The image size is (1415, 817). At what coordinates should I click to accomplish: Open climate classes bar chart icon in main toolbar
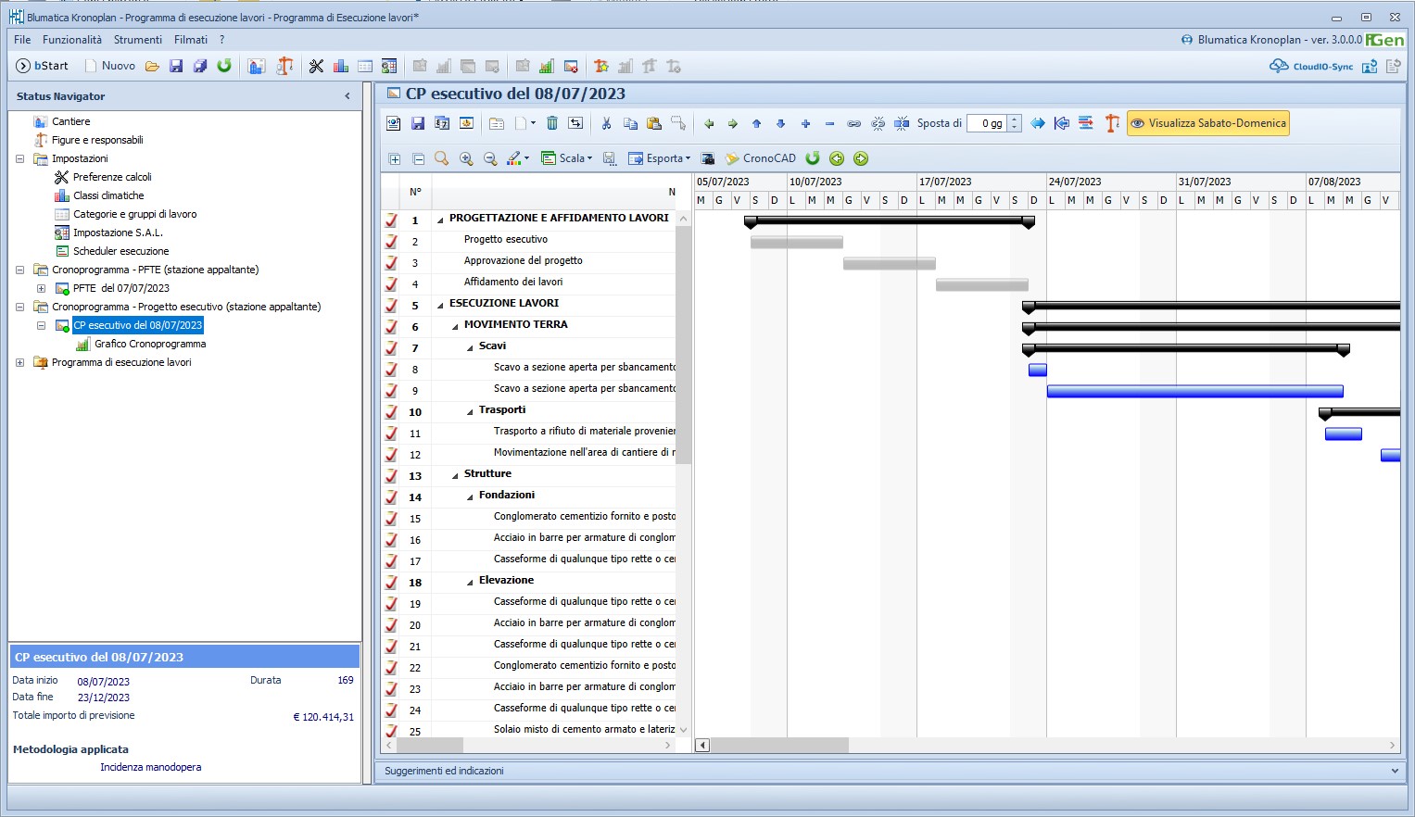(x=340, y=66)
